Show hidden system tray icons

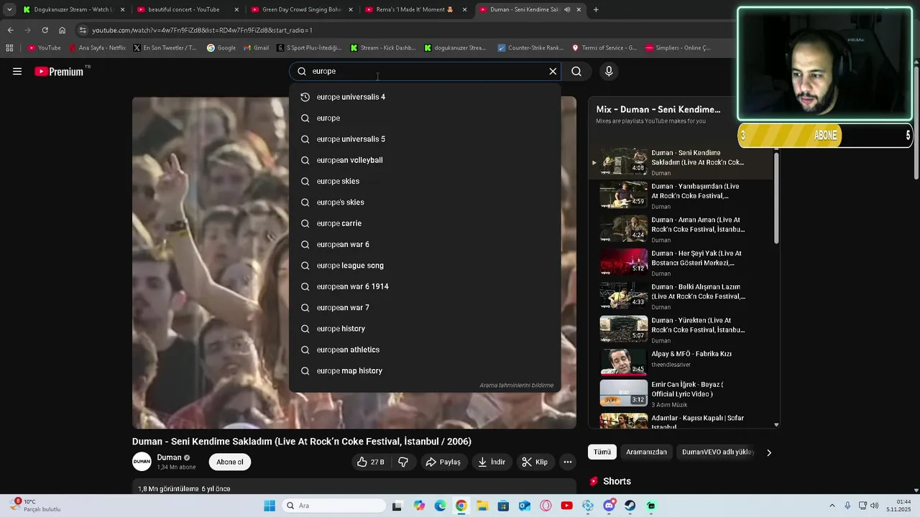832,506
